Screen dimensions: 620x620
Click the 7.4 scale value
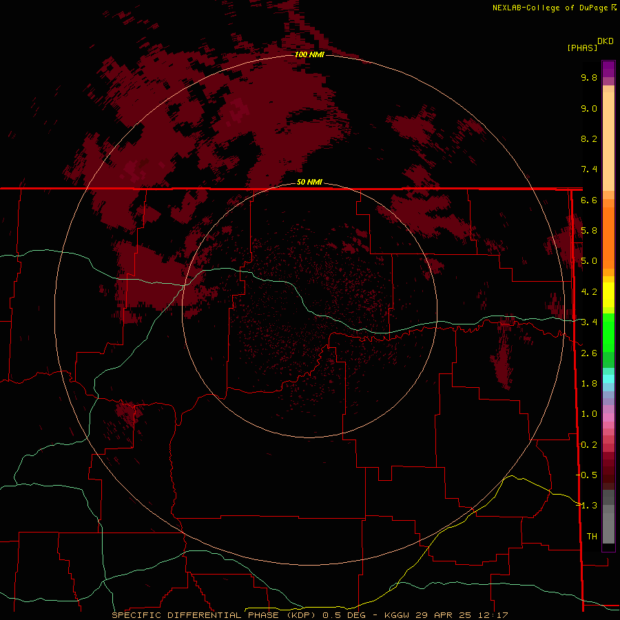point(589,169)
